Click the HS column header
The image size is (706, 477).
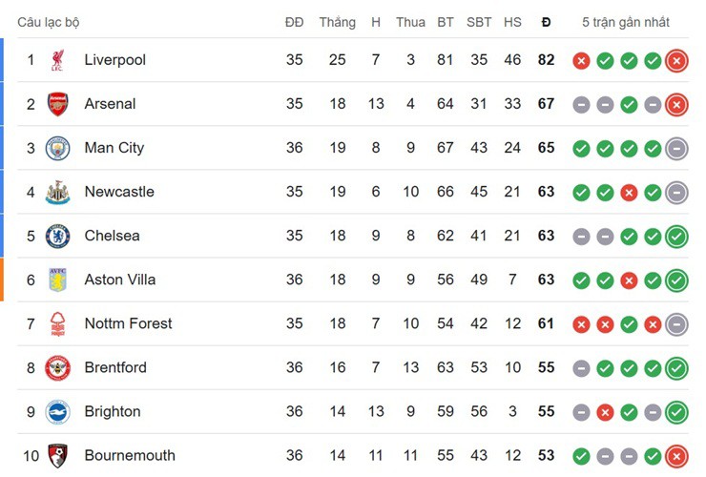click(512, 22)
